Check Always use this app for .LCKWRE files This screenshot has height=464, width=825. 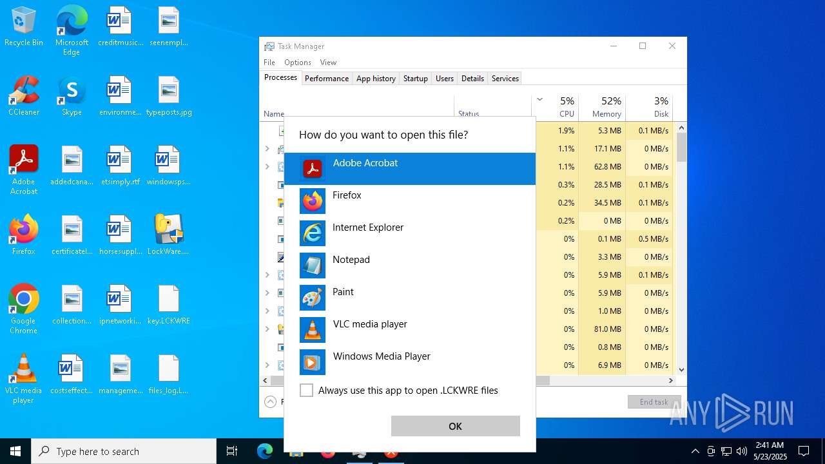coord(307,390)
